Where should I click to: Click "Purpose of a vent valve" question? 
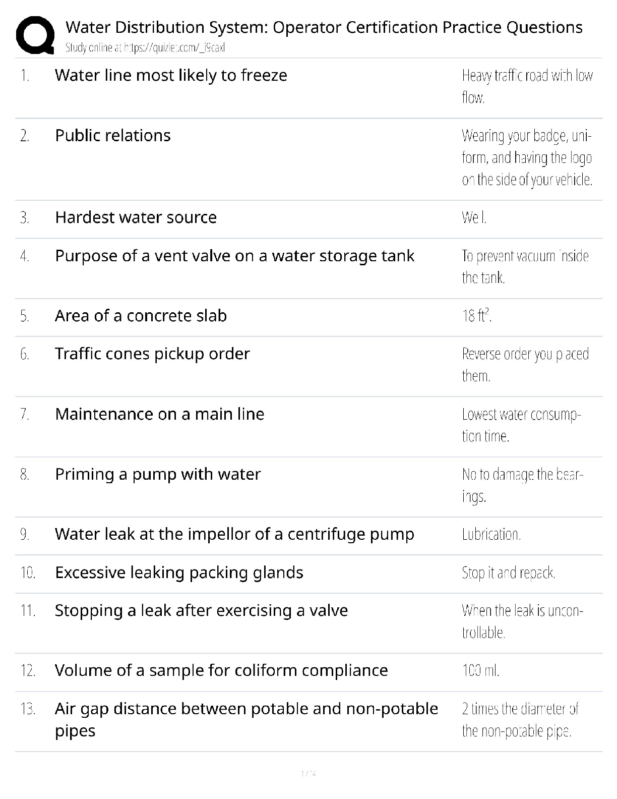coord(234,256)
